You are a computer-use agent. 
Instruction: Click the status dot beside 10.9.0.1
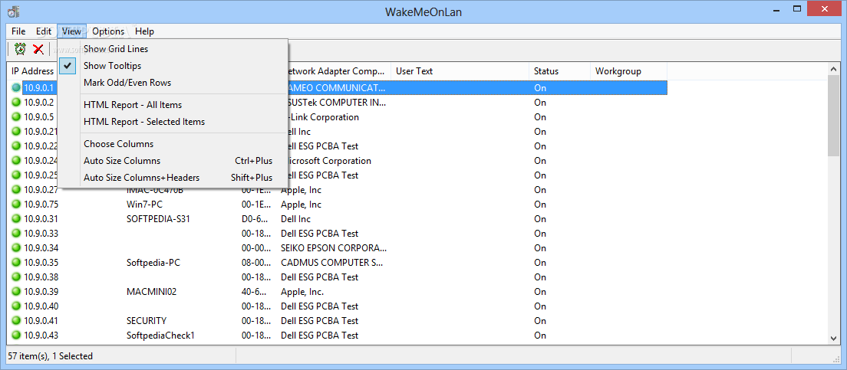[16, 88]
